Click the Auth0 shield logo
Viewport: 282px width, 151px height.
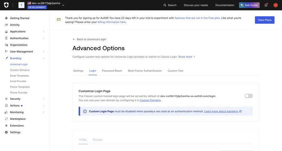coord(6,5)
